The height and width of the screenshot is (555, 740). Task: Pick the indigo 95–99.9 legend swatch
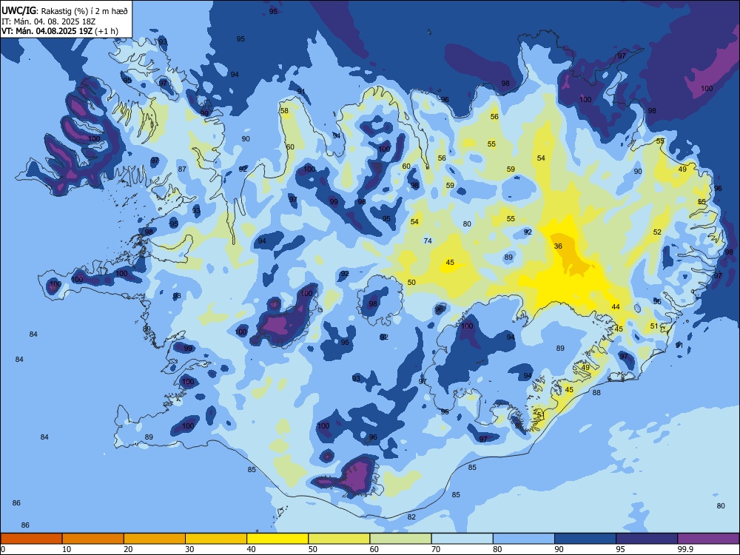pos(647,539)
